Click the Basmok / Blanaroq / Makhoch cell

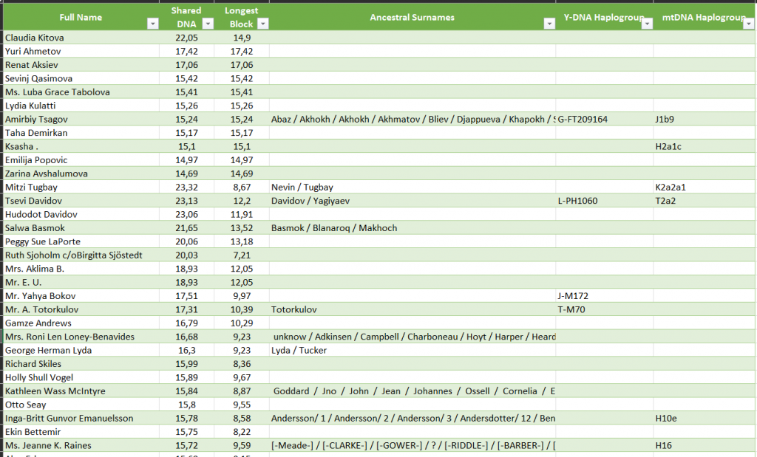412,228
